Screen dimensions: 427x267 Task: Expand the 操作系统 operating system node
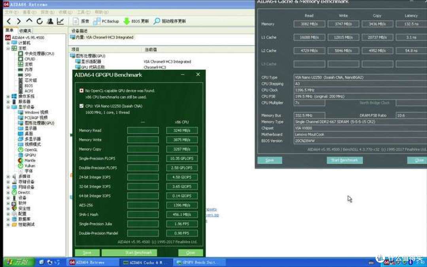coord(8,97)
